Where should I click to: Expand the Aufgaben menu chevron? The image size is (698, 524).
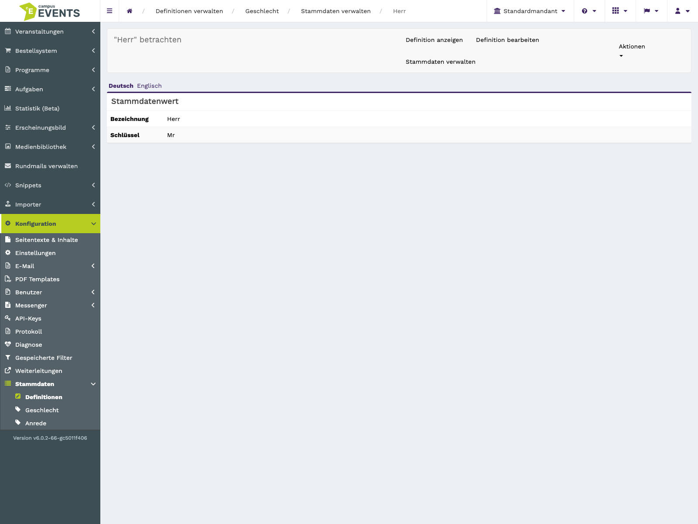click(x=93, y=89)
